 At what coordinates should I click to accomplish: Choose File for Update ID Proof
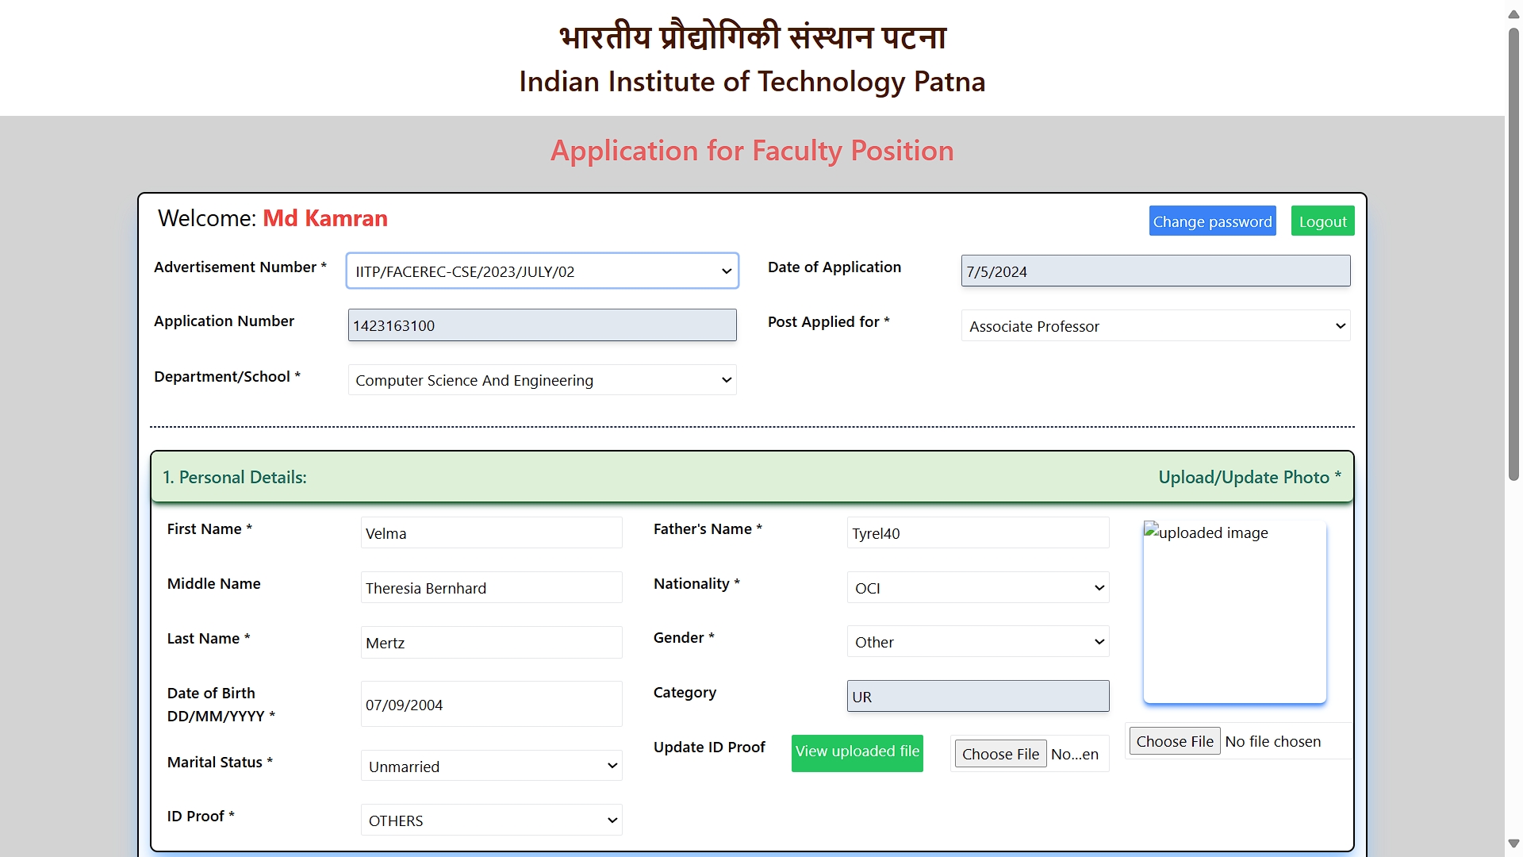pyautogui.click(x=999, y=753)
